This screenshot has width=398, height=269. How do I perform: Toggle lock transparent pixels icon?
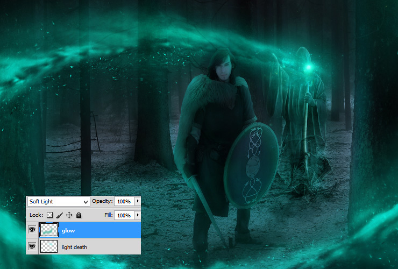[x=49, y=215]
